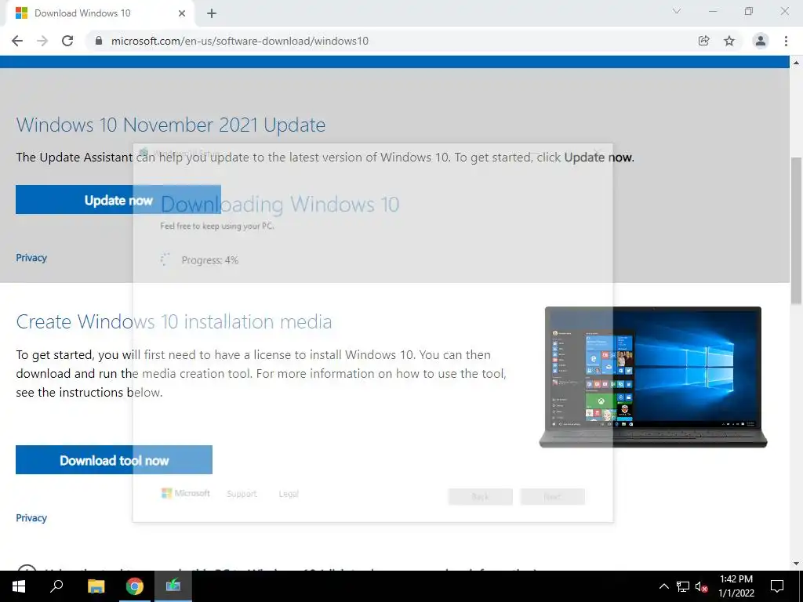The width and height of the screenshot is (803, 602).
Task: Click the page vertical scrollbar thumb
Action: pos(796,230)
